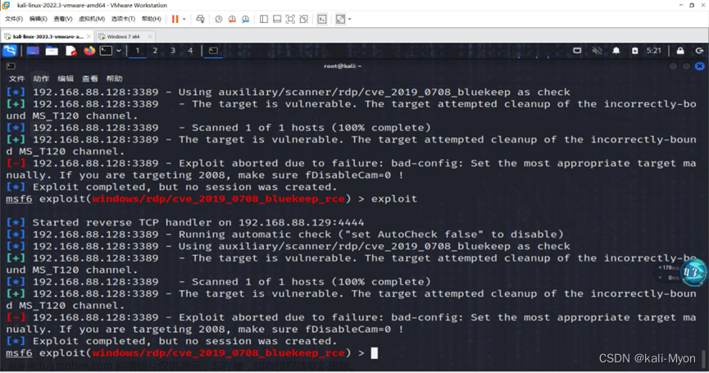
Task: Open the 文件(F) menu in VMware
Action: tap(14, 19)
